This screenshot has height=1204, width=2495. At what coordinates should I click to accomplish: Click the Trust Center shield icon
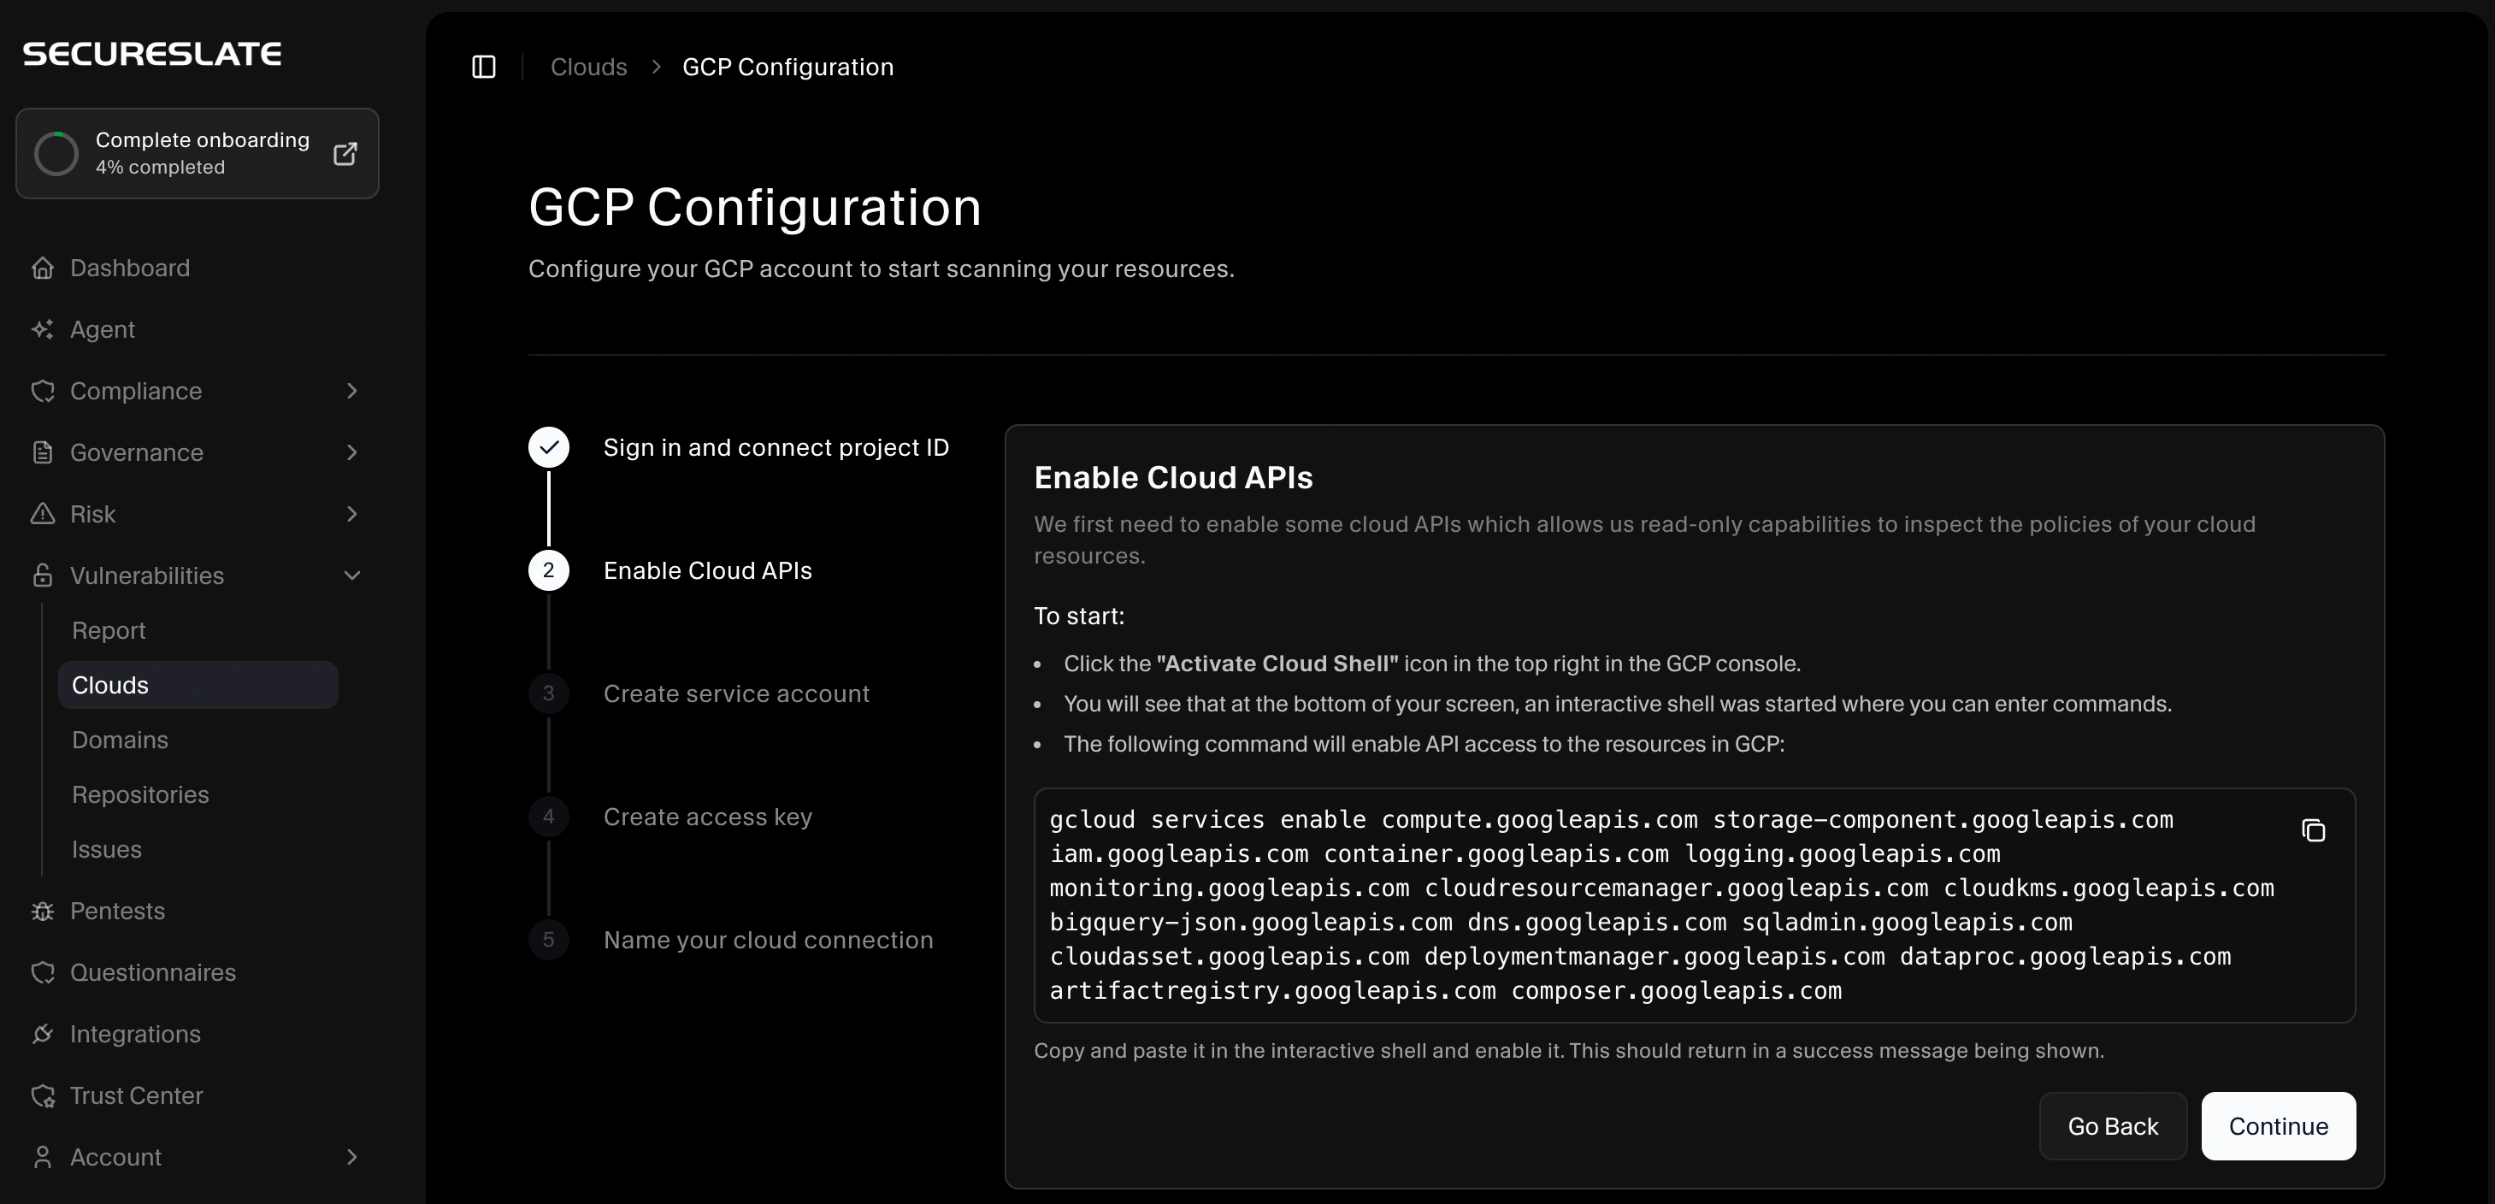[43, 1095]
